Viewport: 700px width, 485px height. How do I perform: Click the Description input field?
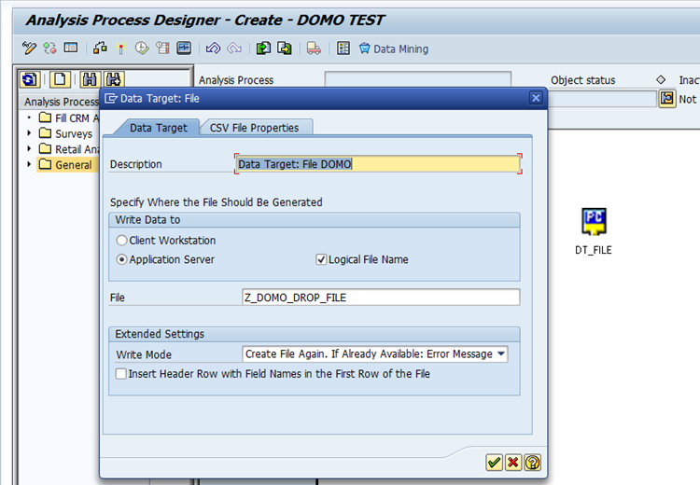[378, 164]
